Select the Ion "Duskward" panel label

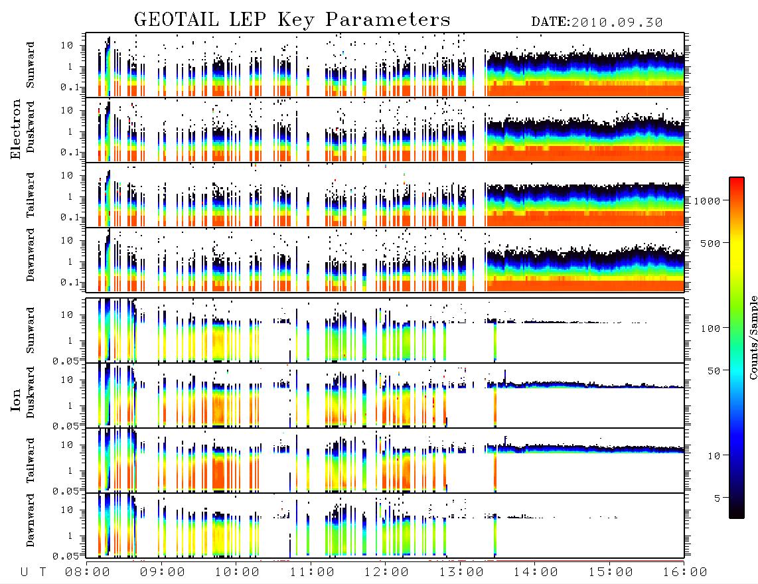tap(31, 392)
